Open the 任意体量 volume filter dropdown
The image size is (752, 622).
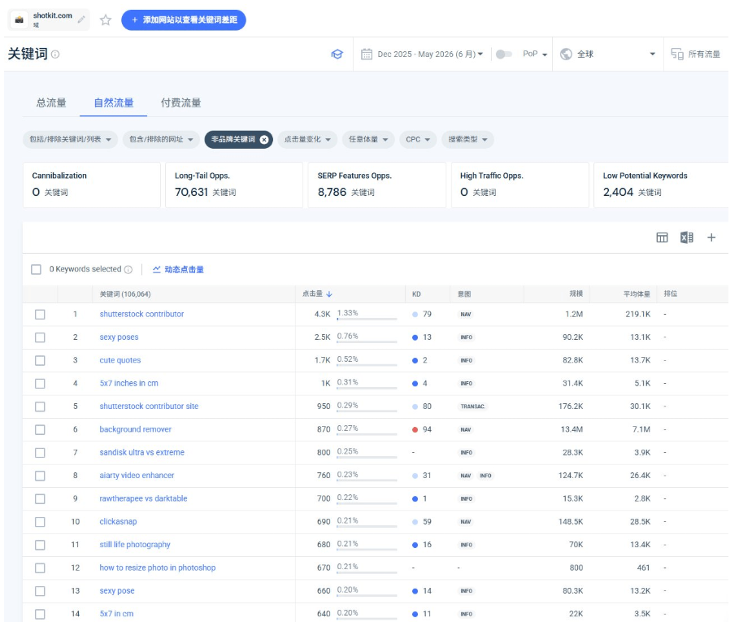point(368,140)
